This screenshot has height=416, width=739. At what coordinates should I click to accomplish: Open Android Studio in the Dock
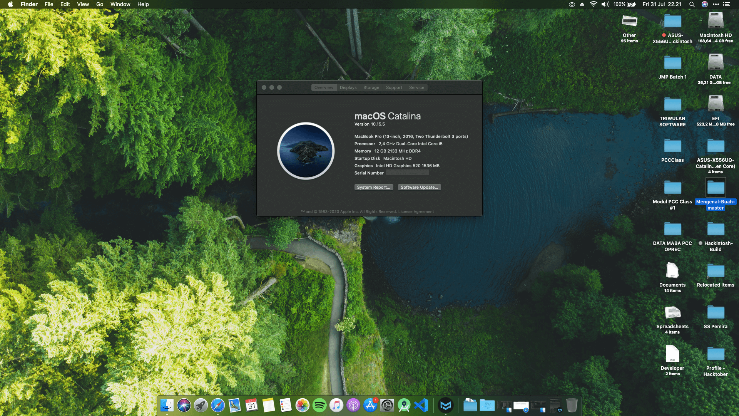coord(404,405)
